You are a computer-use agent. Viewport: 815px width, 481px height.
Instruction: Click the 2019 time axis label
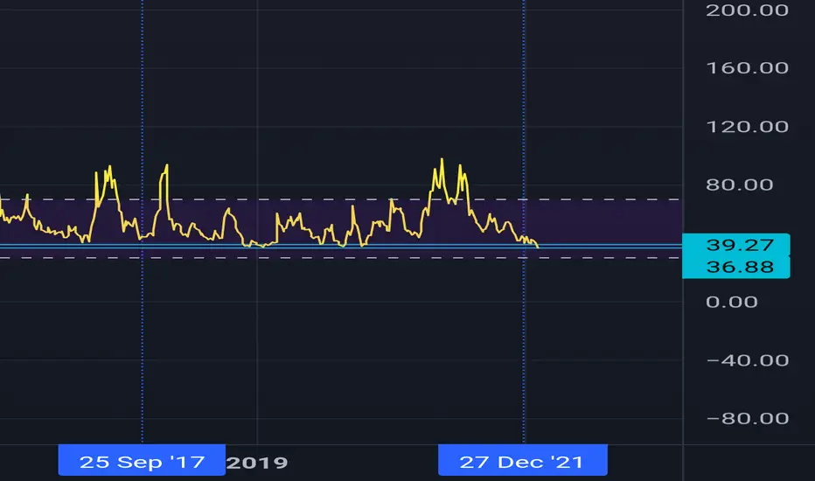coord(257,463)
